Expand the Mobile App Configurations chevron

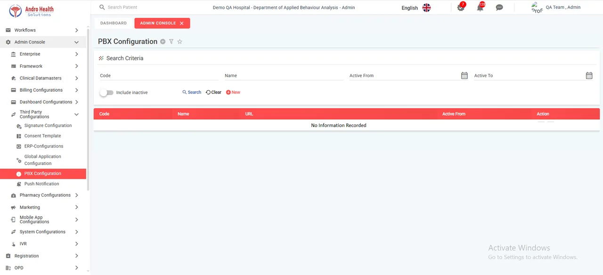(x=77, y=220)
